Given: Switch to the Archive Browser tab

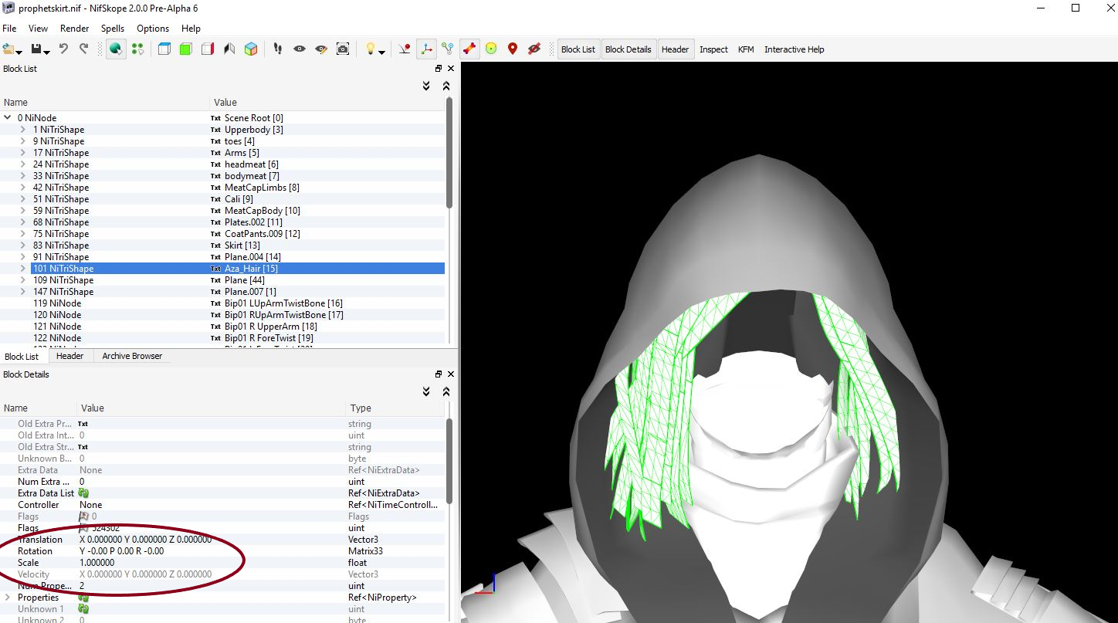Looking at the screenshot, I should (x=132, y=356).
